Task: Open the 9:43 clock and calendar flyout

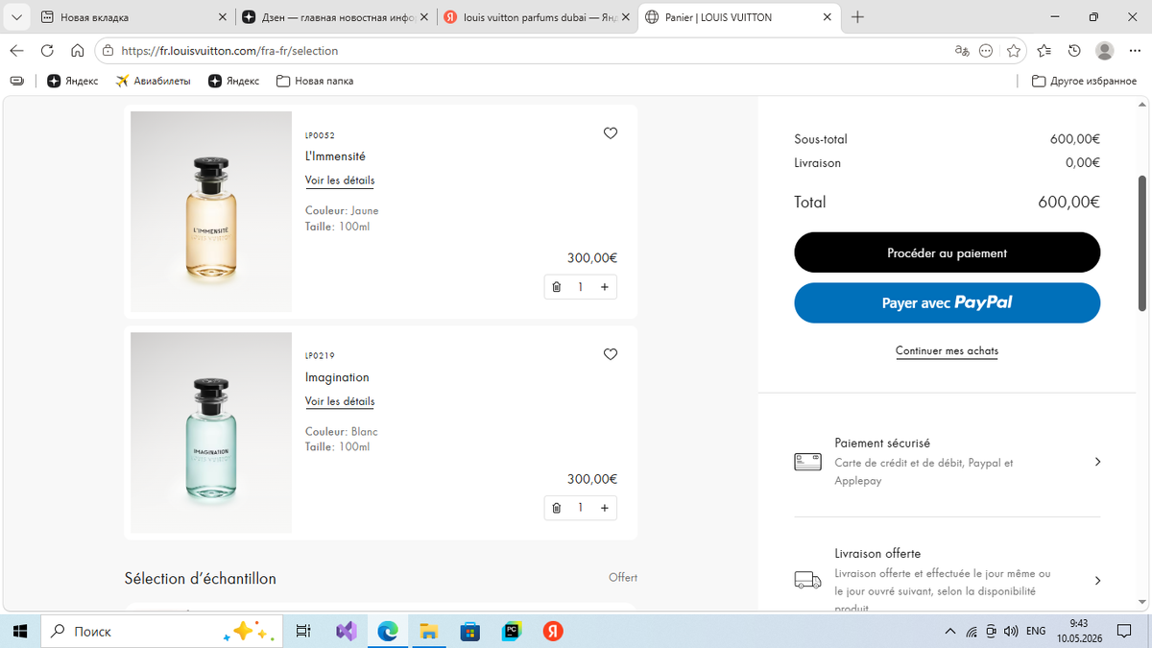Action: (1080, 631)
